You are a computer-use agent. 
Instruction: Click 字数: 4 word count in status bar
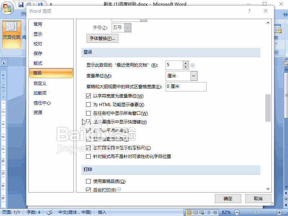point(33,212)
